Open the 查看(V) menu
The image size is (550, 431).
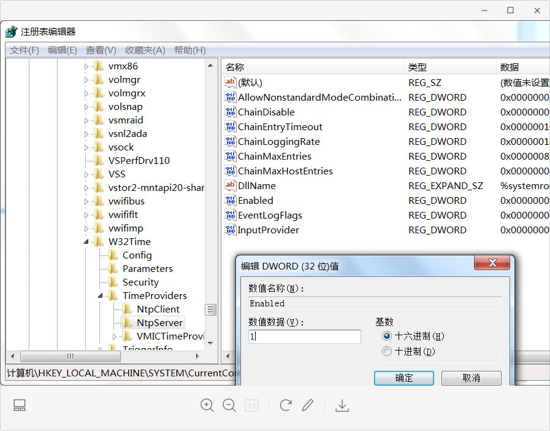pos(101,50)
